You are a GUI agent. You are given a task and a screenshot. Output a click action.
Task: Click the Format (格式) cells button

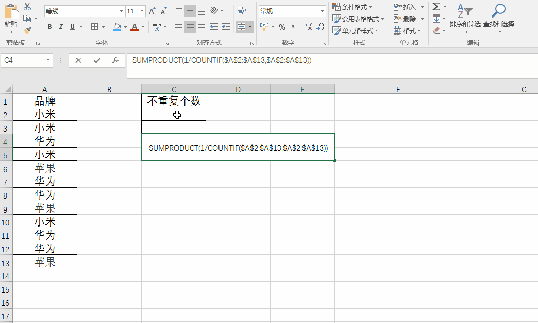coord(407,30)
